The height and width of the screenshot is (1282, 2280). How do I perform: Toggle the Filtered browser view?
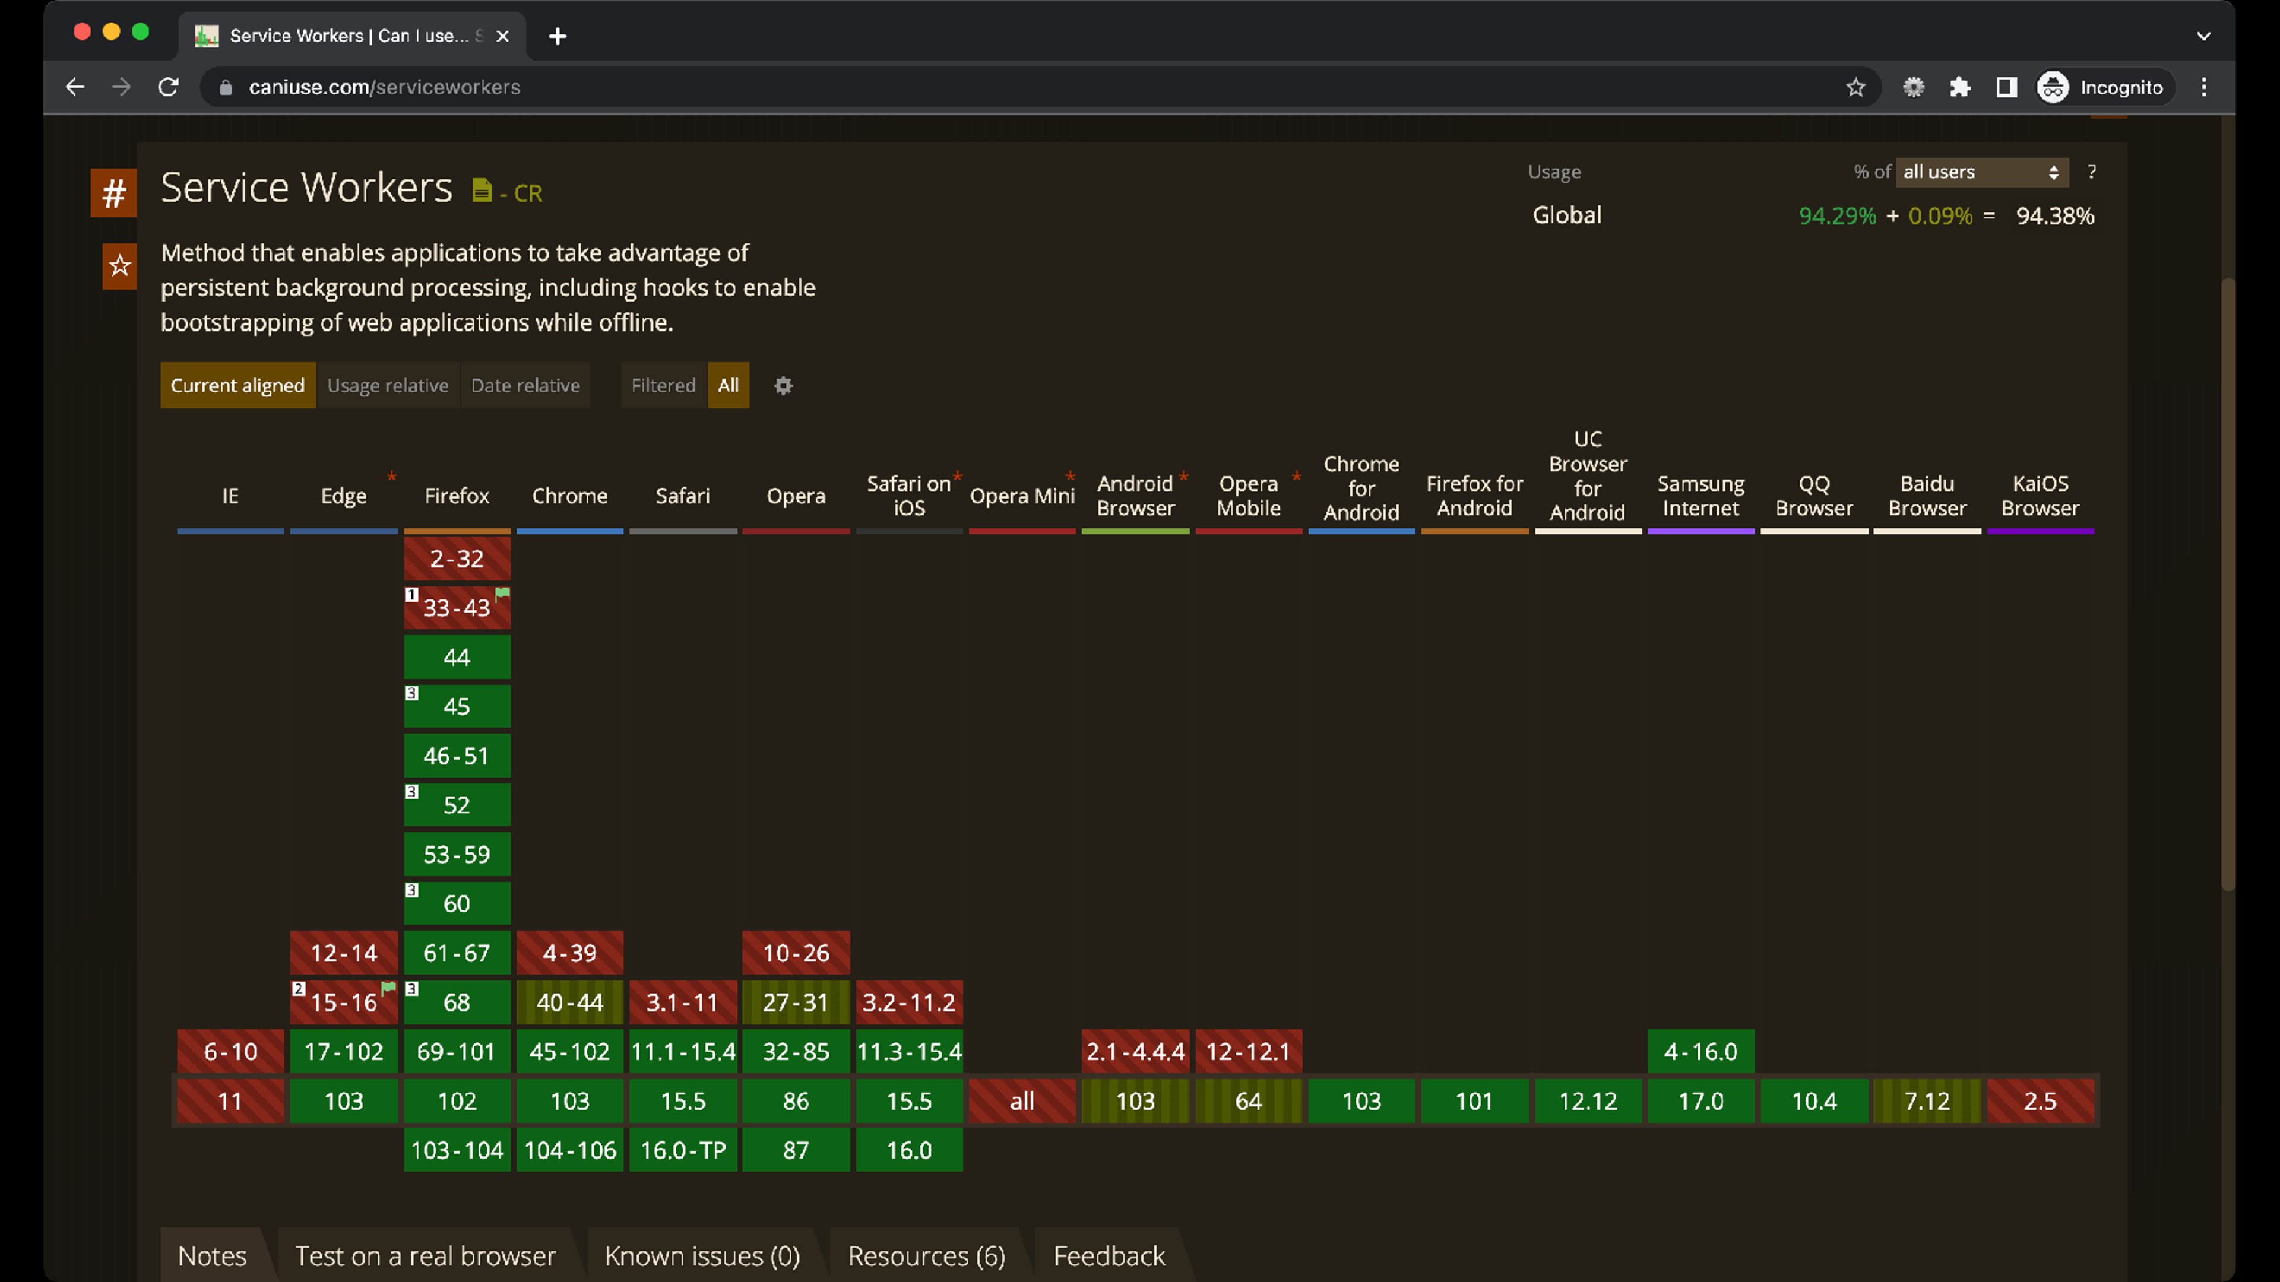663,386
